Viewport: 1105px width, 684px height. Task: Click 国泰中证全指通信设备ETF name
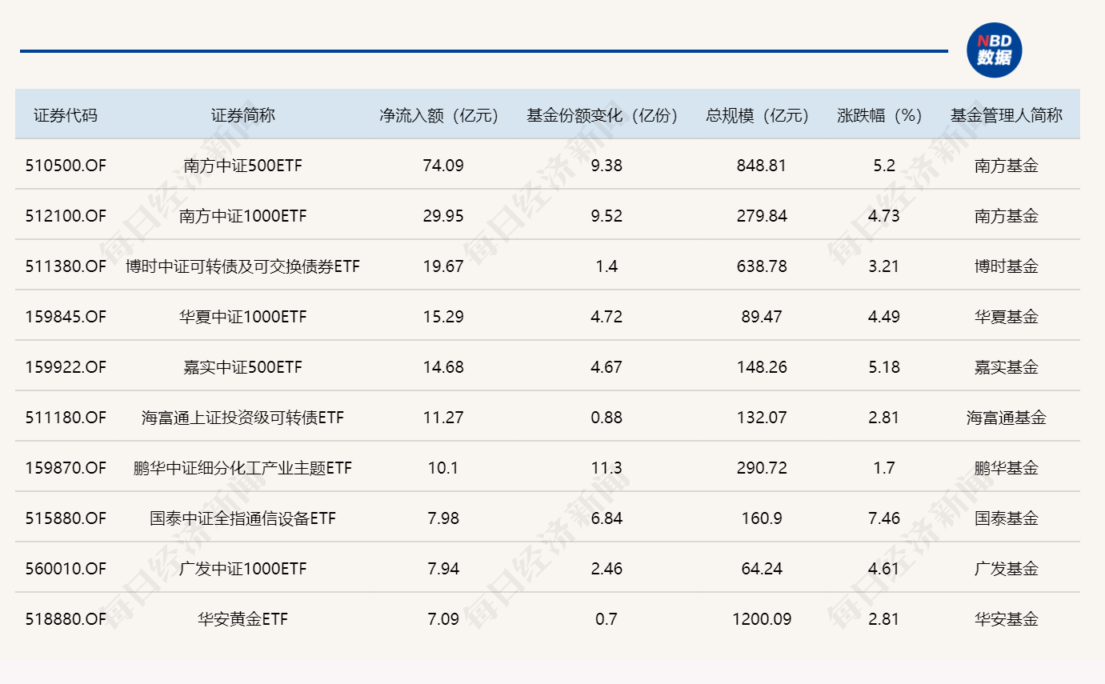click(242, 518)
